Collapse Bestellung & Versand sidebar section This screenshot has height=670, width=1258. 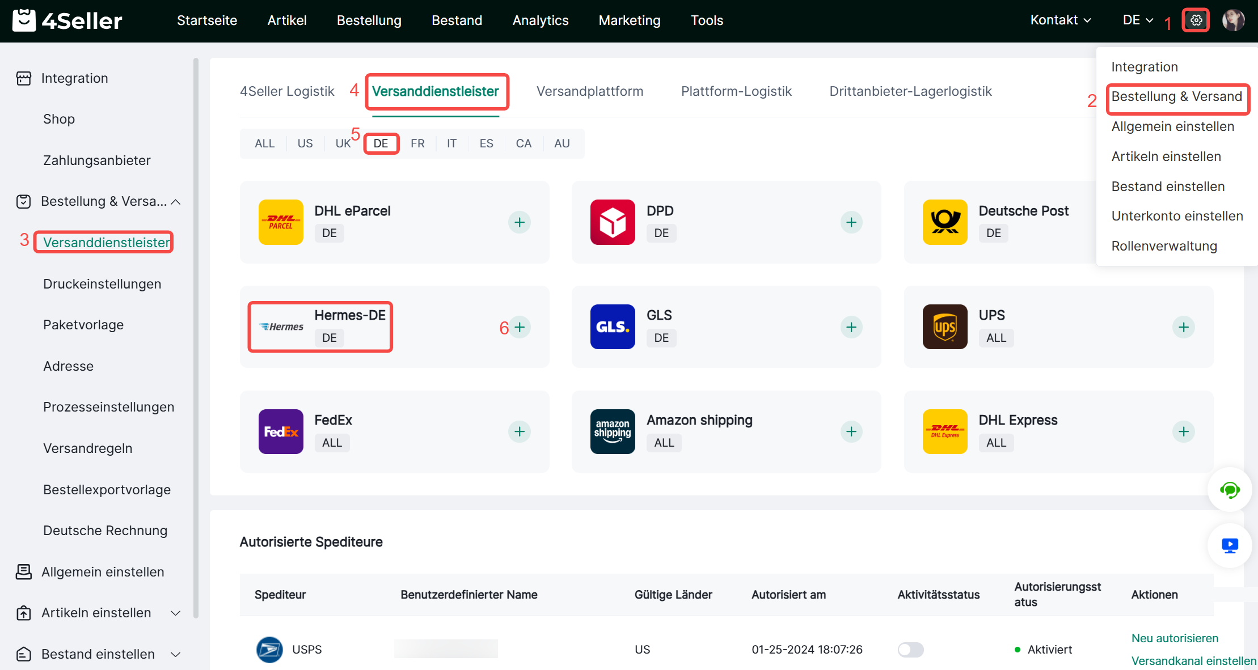click(176, 202)
